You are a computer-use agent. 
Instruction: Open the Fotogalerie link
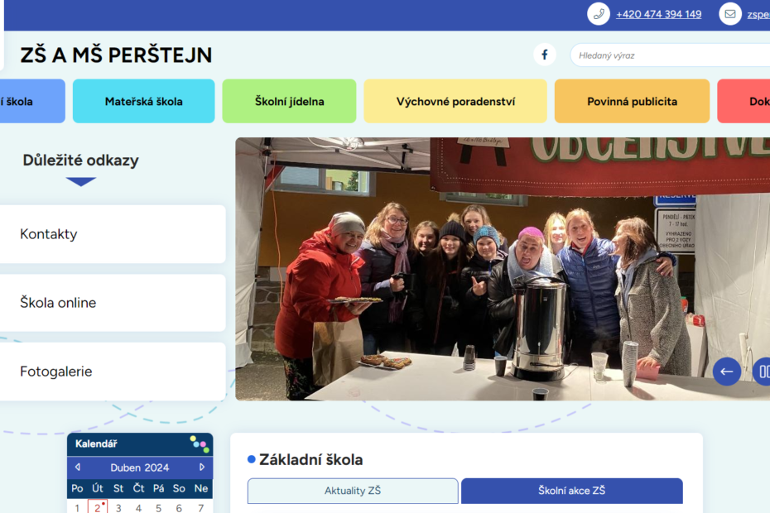[x=112, y=372]
